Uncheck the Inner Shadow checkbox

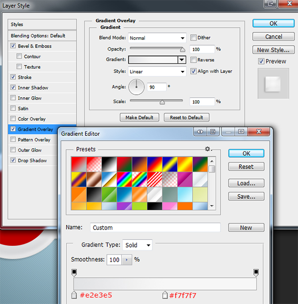[x=13, y=87]
